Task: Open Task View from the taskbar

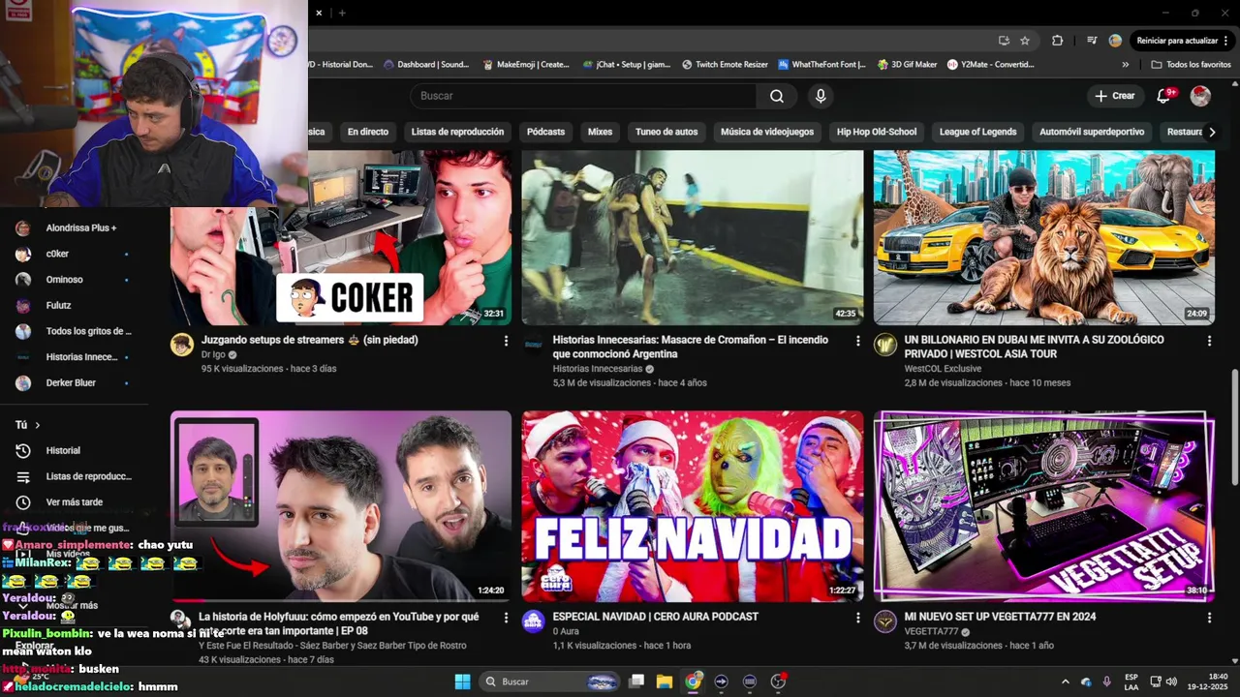Action: pyautogui.click(x=636, y=682)
